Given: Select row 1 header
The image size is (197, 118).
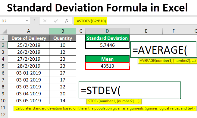Looking at the screenshot, I should point(4,38).
